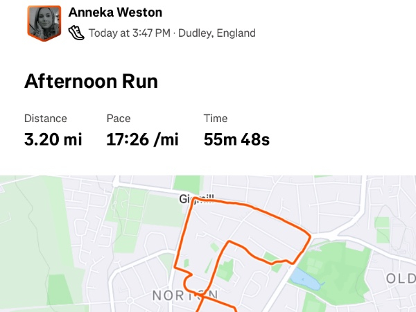Viewport: 416px width, 312px height.
Task: Click the OLD label on the map
Action: click(400, 279)
